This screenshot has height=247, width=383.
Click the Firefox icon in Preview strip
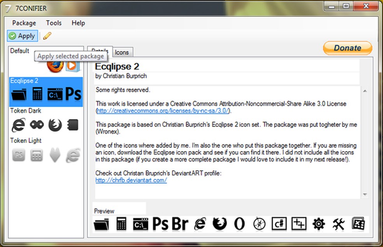pyautogui.click(x=220, y=224)
